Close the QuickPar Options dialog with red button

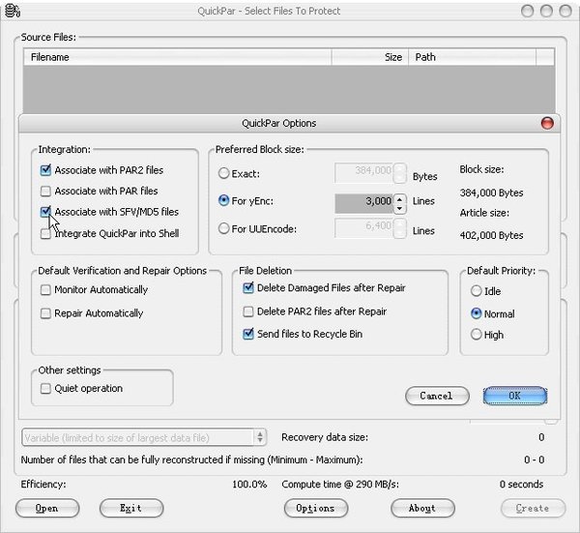click(x=547, y=123)
